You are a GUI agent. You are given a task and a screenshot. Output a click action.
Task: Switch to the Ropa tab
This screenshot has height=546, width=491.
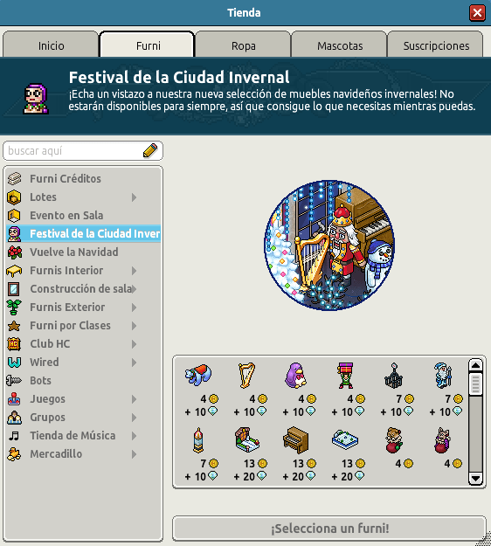pyautogui.click(x=243, y=45)
